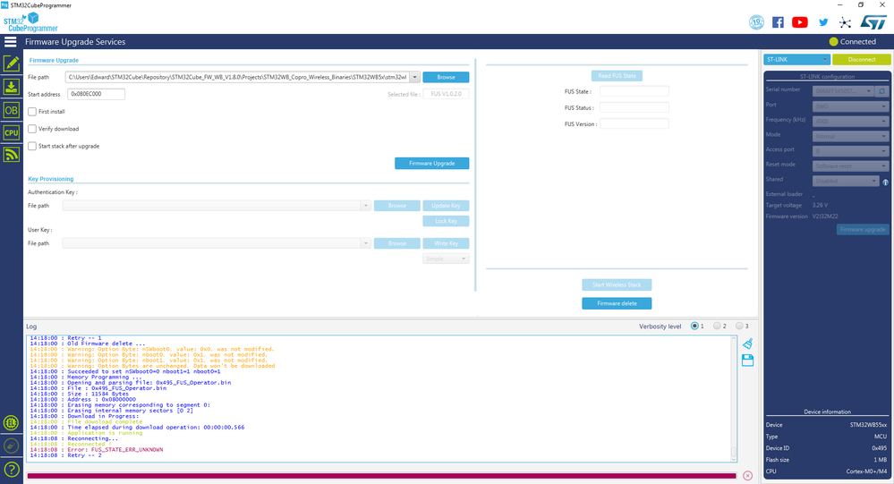Open external loaders sidebar icon
894x484 pixels.
pos(12,423)
